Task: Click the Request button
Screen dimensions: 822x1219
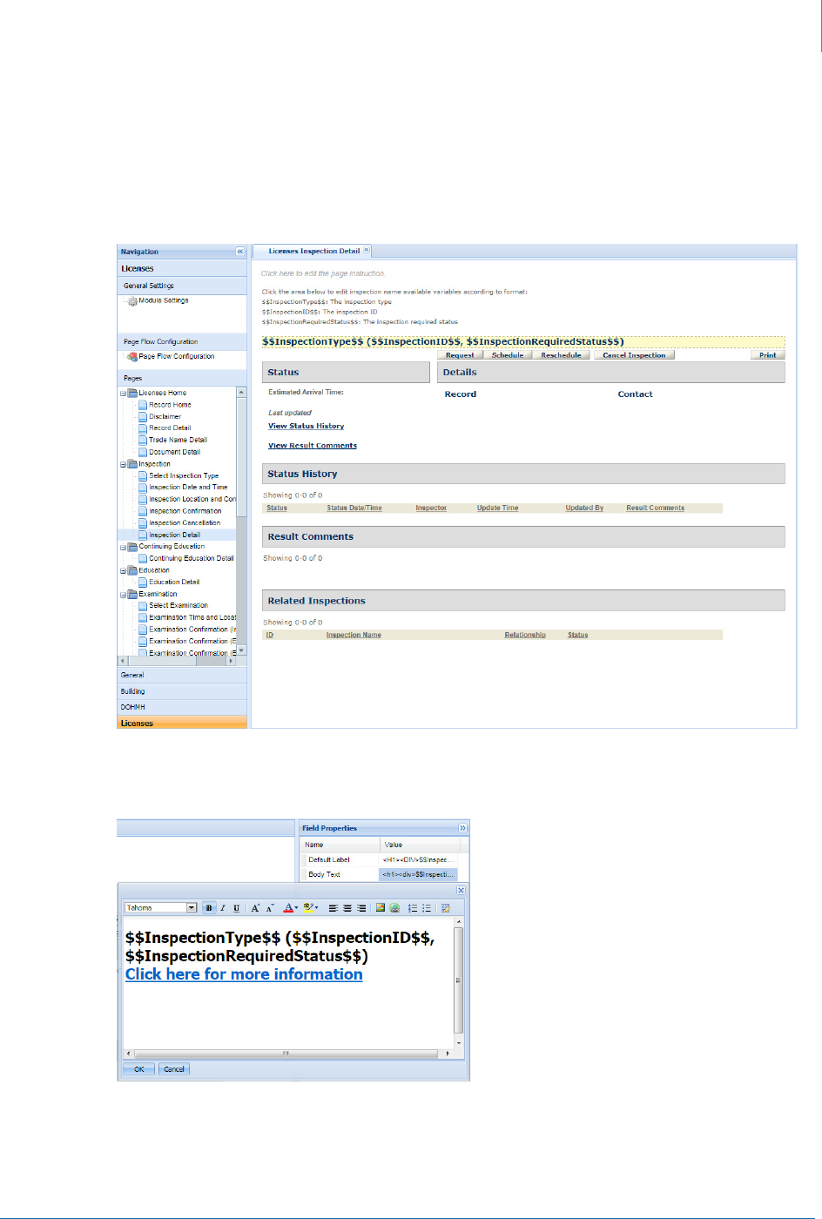Action: [x=460, y=355]
